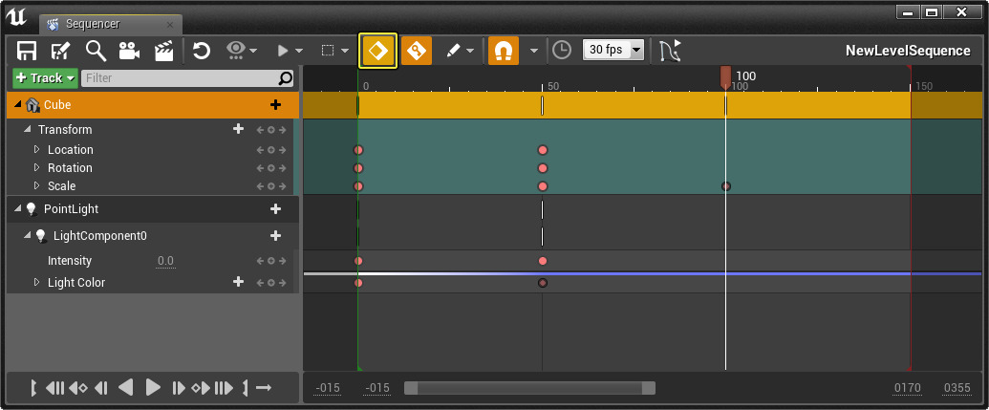This screenshot has width=989, height=410.
Task: Go to previous key on Transform row
Action: tap(260, 130)
